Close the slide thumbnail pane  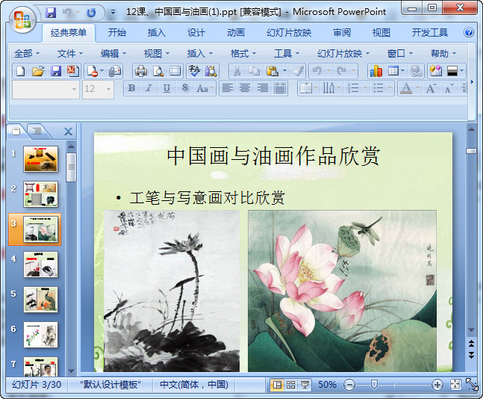68,132
